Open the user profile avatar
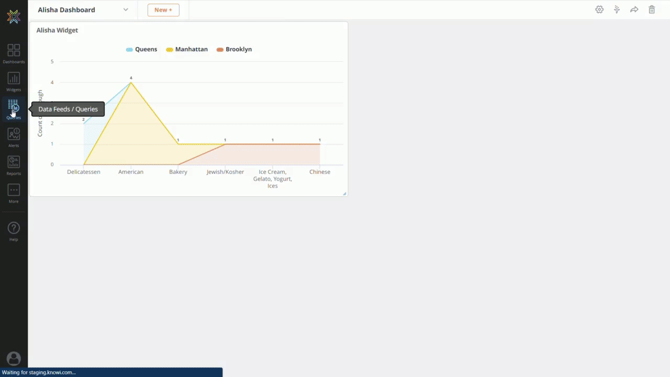Screen dimensions: 670x377 click(14, 358)
